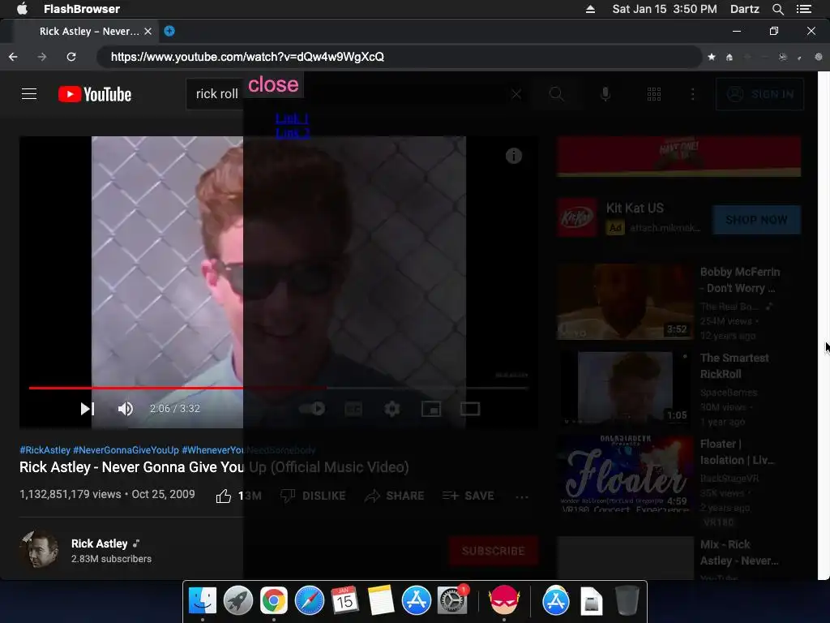
Task: Open System Preferences from the dock
Action: (452, 600)
